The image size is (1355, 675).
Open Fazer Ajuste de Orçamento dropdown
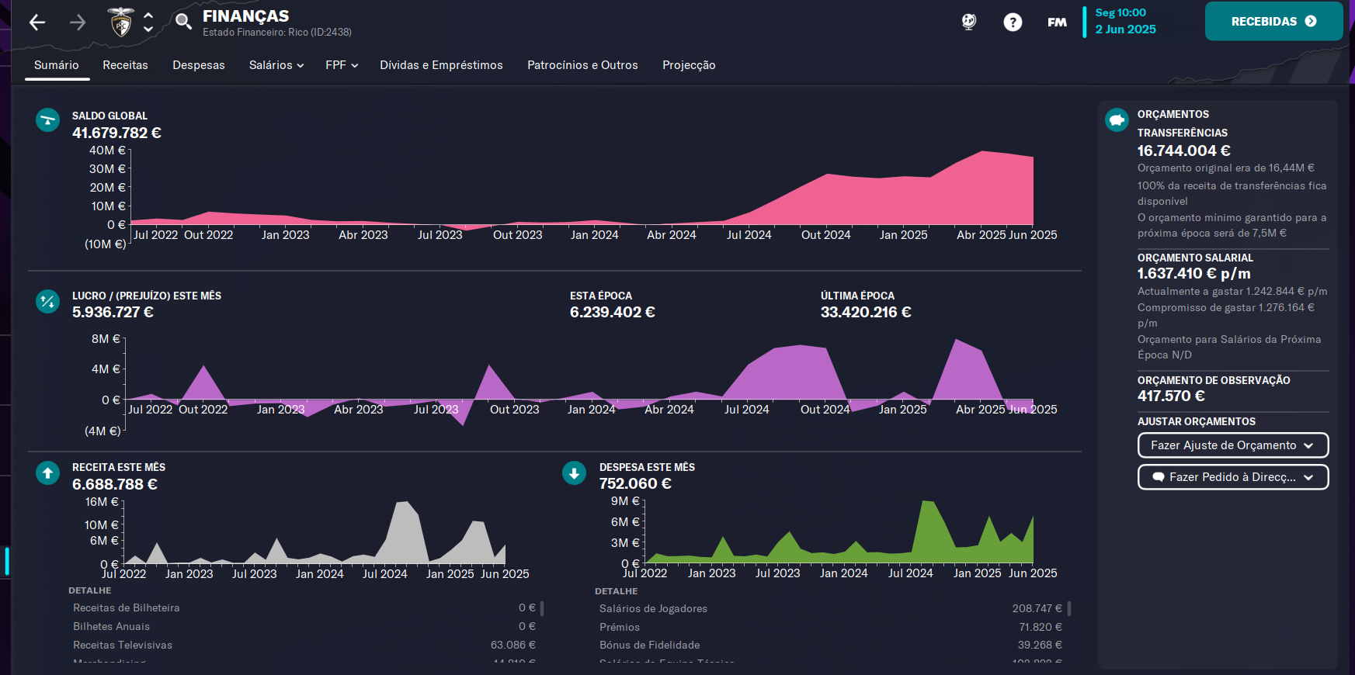point(1233,445)
